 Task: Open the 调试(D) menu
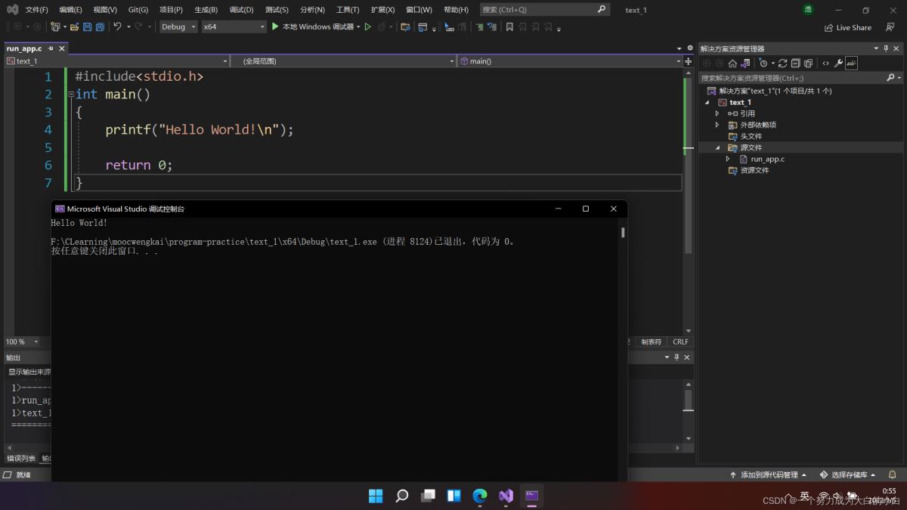pyautogui.click(x=241, y=10)
